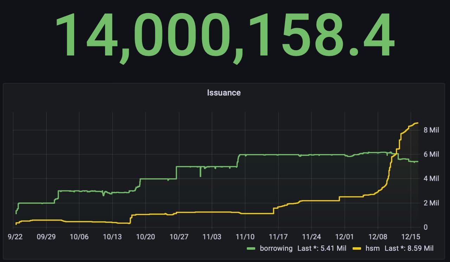Click the 4 Mil y-axis label
This screenshot has height=262, width=450.
[x=431, y=179]
